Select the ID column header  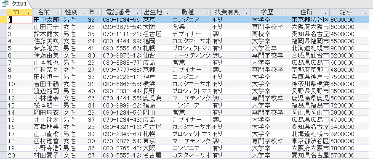coord(20,12)
